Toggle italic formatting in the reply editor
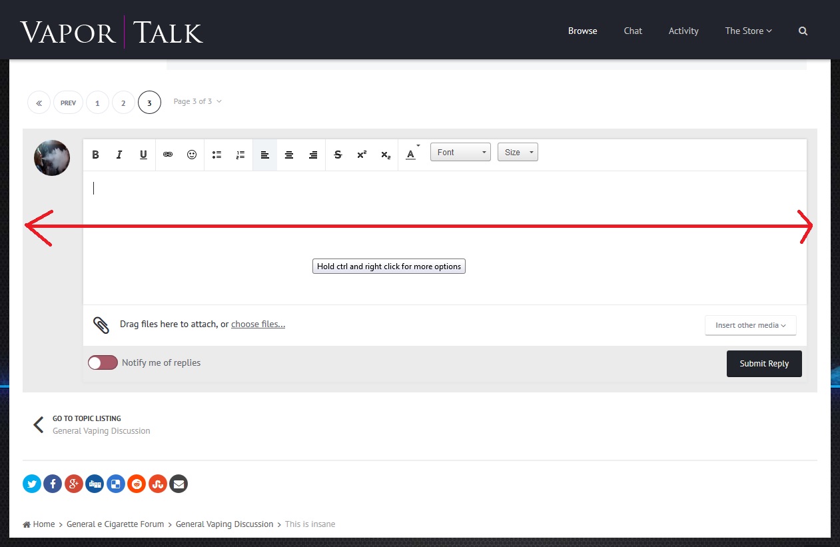This screenshot has height=547, width=840. [x=119, y=155]
